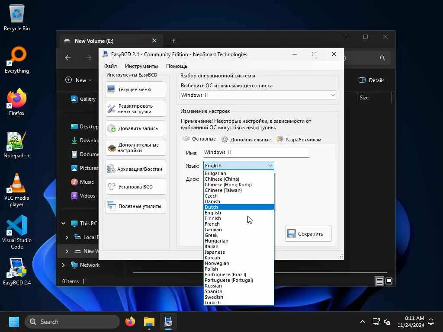Choose Danish in the language list
Viewport: 443px width, 332px height.
pyautogui.click(x=239, y=201)
